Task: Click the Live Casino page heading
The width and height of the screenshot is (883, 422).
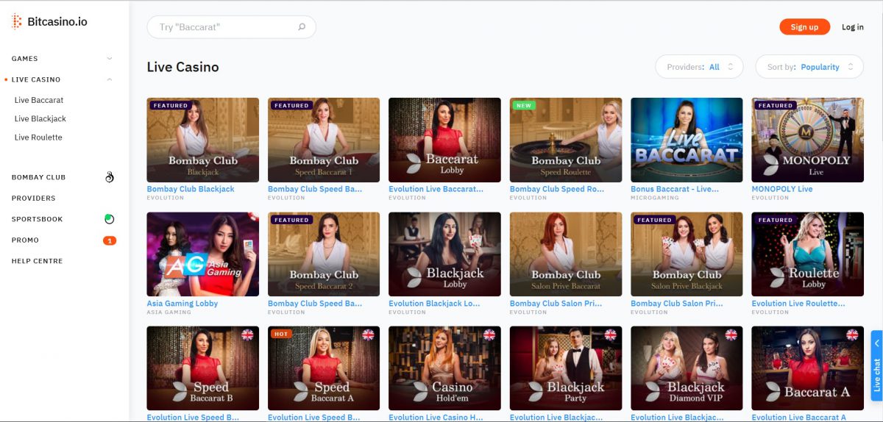Action: click(x=183, y=67)
